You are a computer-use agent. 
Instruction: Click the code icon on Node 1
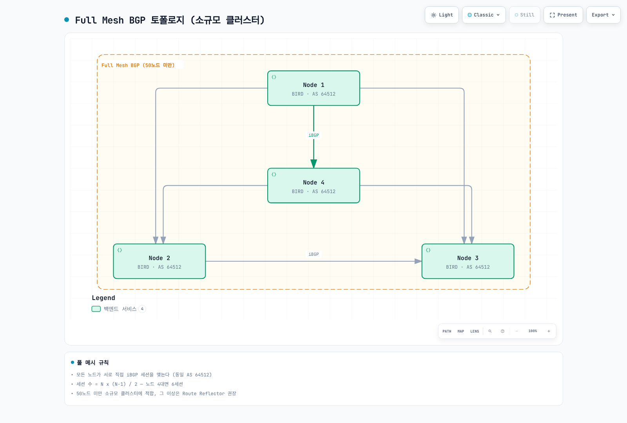point(274,77)
